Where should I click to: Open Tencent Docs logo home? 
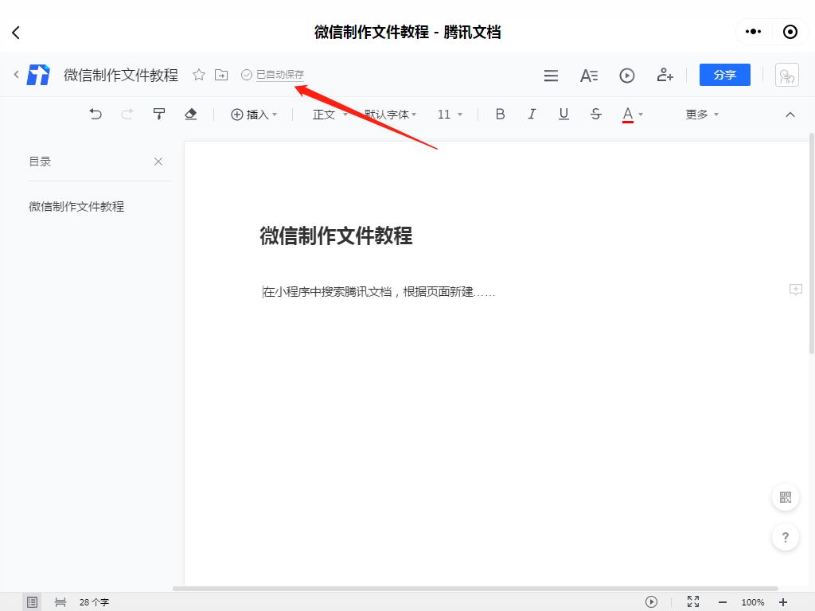click(x=38, y=75)
